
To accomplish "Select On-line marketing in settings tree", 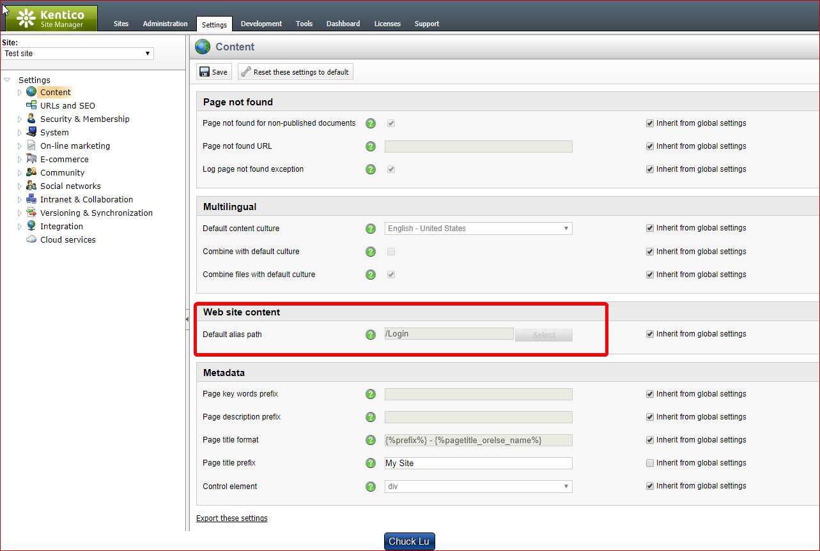I will click(x=75, y=146).
